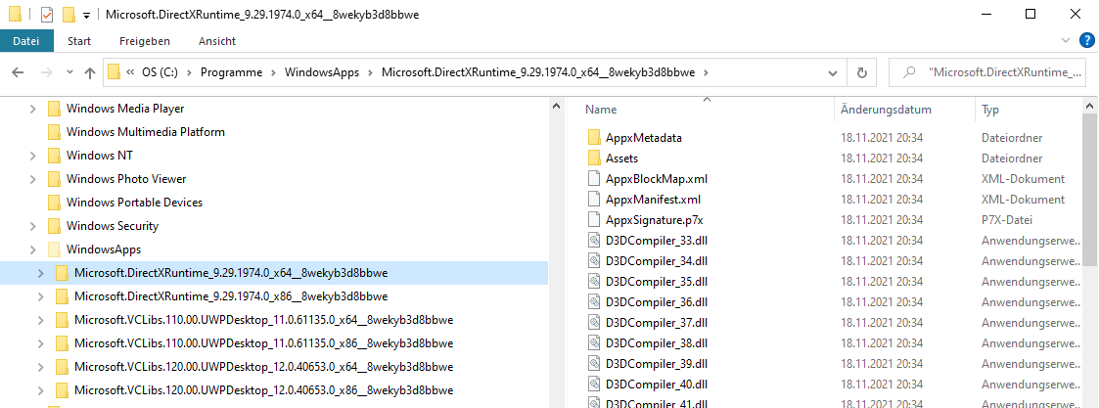Screen dimensions: 1099x408
Task: Click the Forward navigation arrow
Action: [x=46, y=72]
